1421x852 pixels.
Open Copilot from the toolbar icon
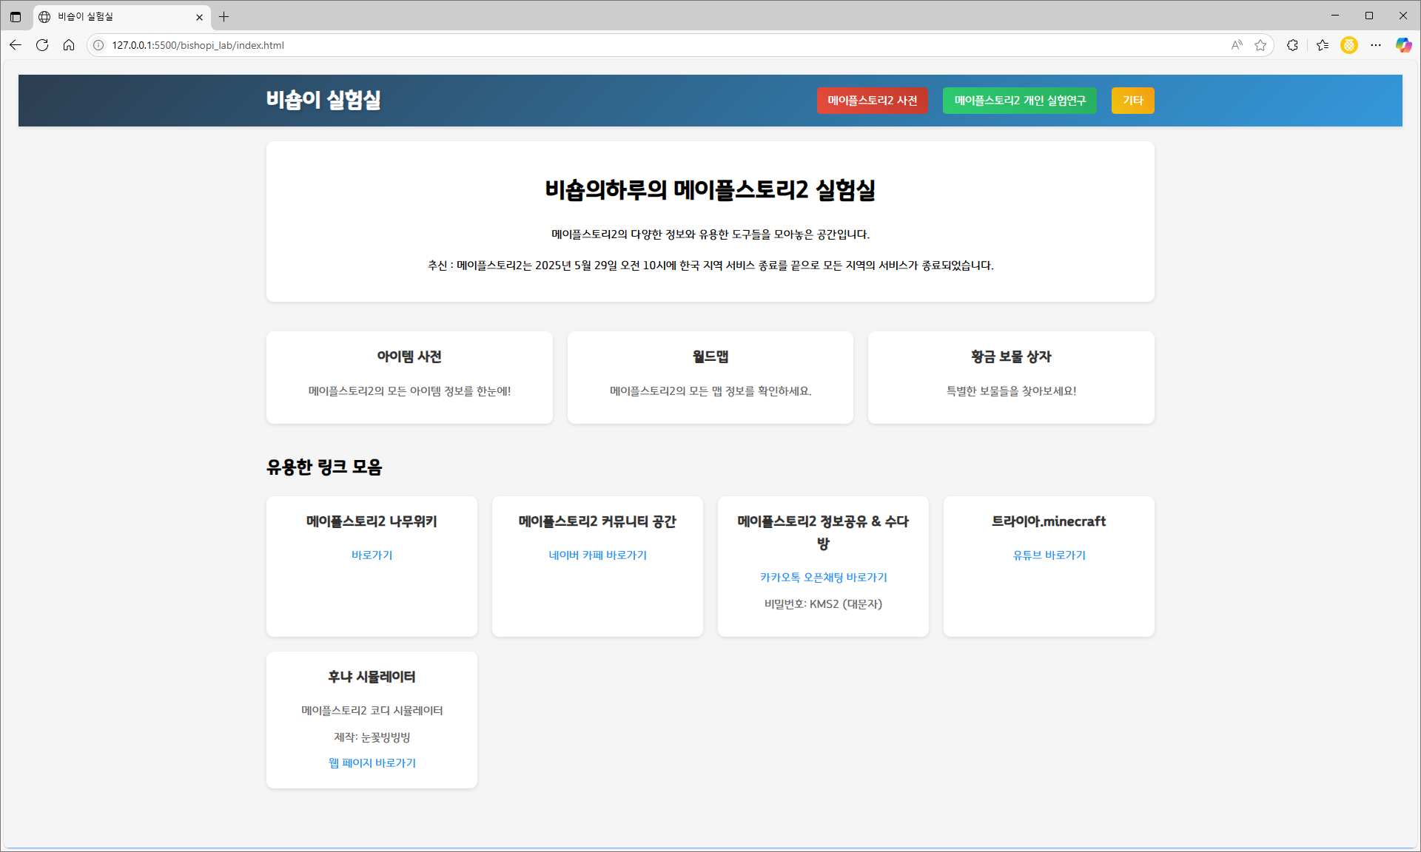pyautogui.click(x=1403, y=45)
